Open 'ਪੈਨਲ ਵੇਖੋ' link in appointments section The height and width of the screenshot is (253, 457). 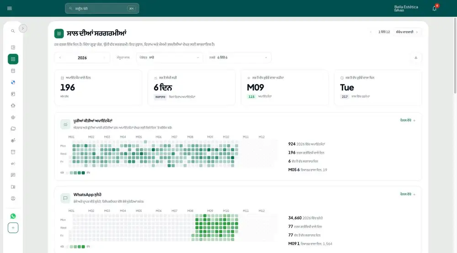click(408, 120)
